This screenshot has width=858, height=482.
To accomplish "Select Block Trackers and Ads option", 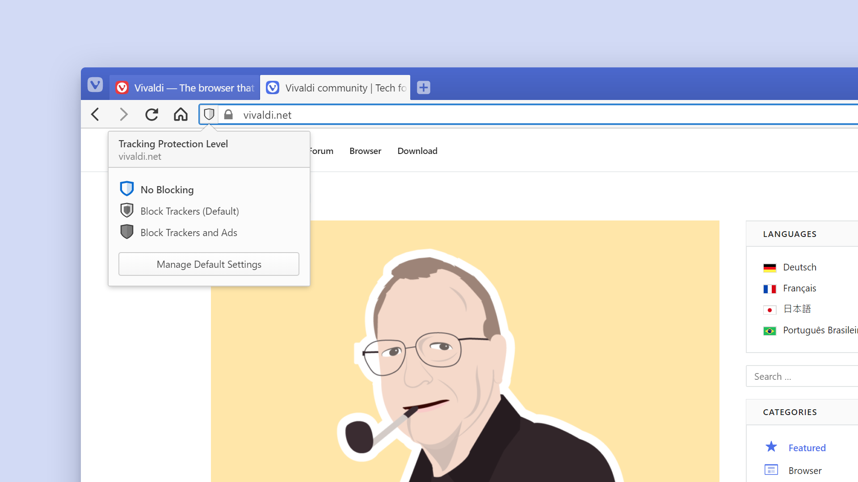I will (x=189, y=232).
